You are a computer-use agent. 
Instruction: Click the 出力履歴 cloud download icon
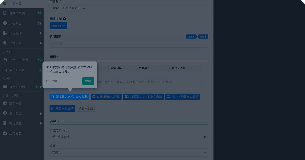(5, 133)
